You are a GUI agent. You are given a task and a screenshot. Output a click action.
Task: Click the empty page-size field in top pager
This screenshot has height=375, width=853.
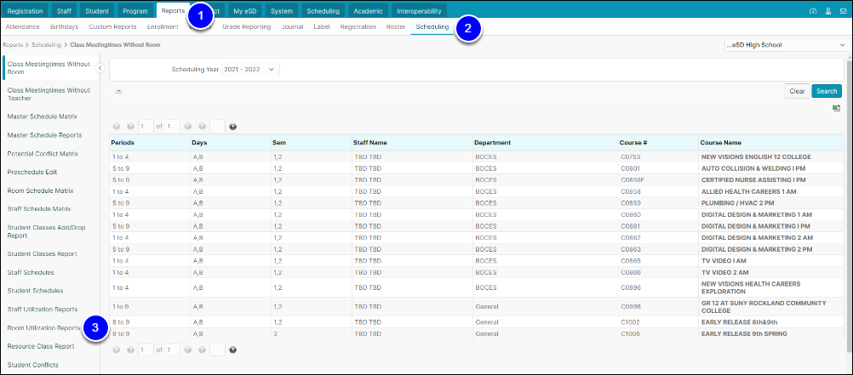(217, 127)
